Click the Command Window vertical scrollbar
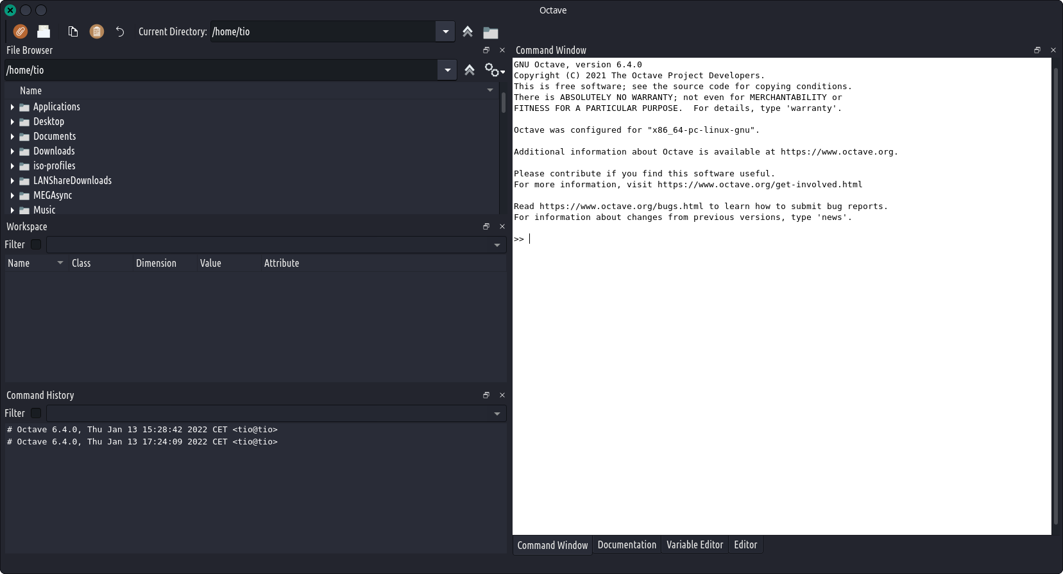This screenshot has width=1063, height=574. (x=1056, y=296)
